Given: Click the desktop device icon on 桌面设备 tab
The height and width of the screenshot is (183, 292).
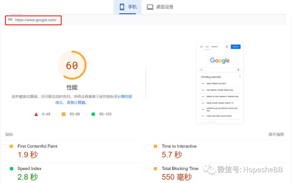Looking at the screenshot, I should (x=150, y=7).
